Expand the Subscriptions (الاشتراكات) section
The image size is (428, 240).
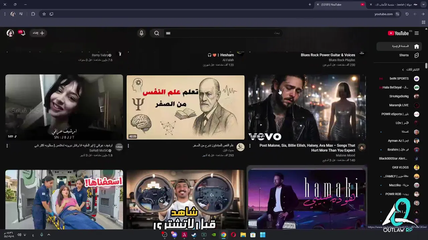coord(411,69)
